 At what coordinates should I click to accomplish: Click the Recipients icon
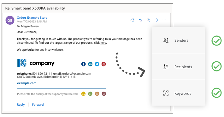pyautogui.click(x=166, y=67)
